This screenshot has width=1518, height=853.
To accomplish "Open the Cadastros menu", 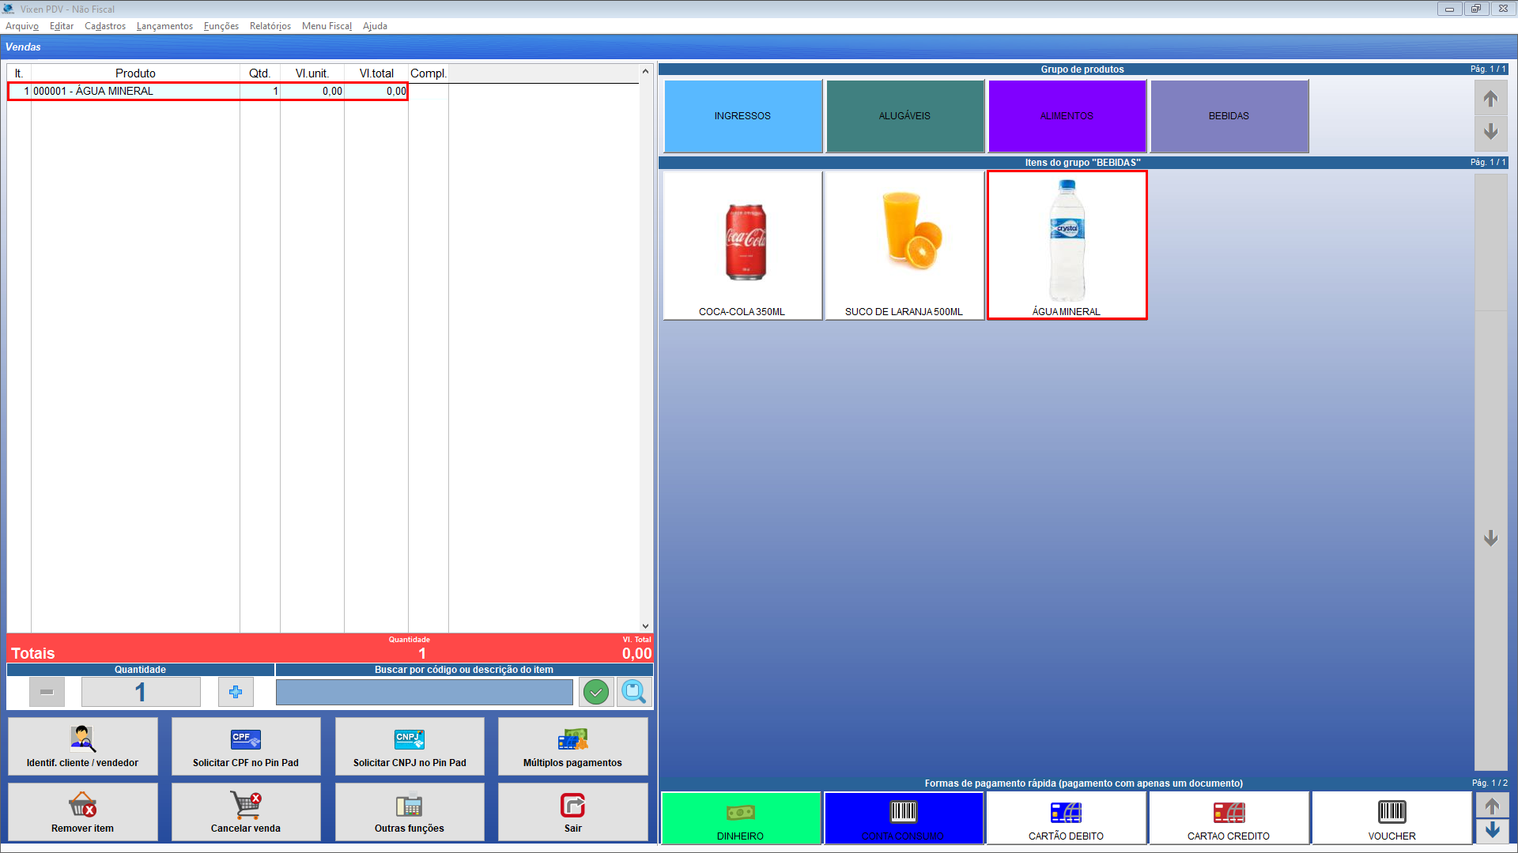I will click(x=105, y=26).
